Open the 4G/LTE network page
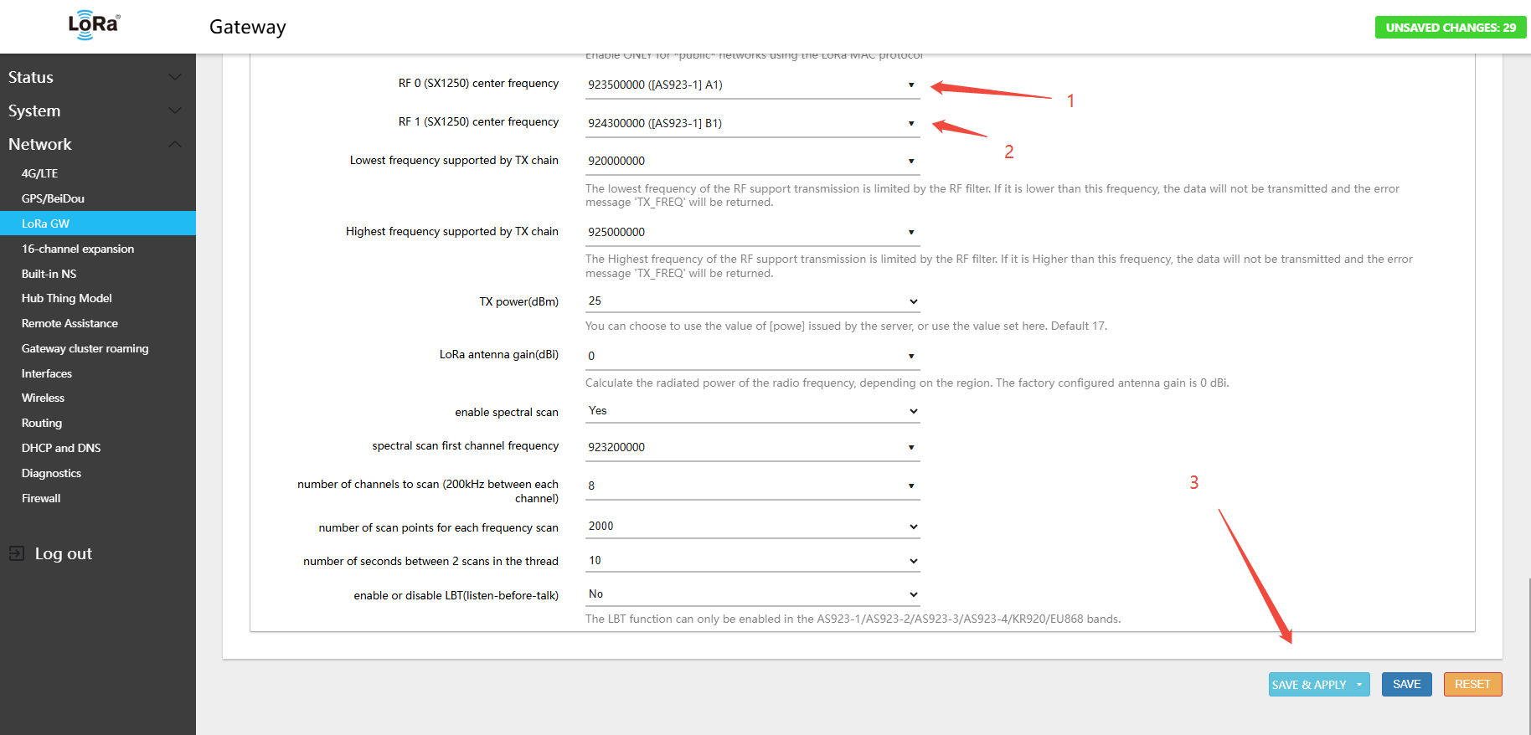 click(40, 173)
